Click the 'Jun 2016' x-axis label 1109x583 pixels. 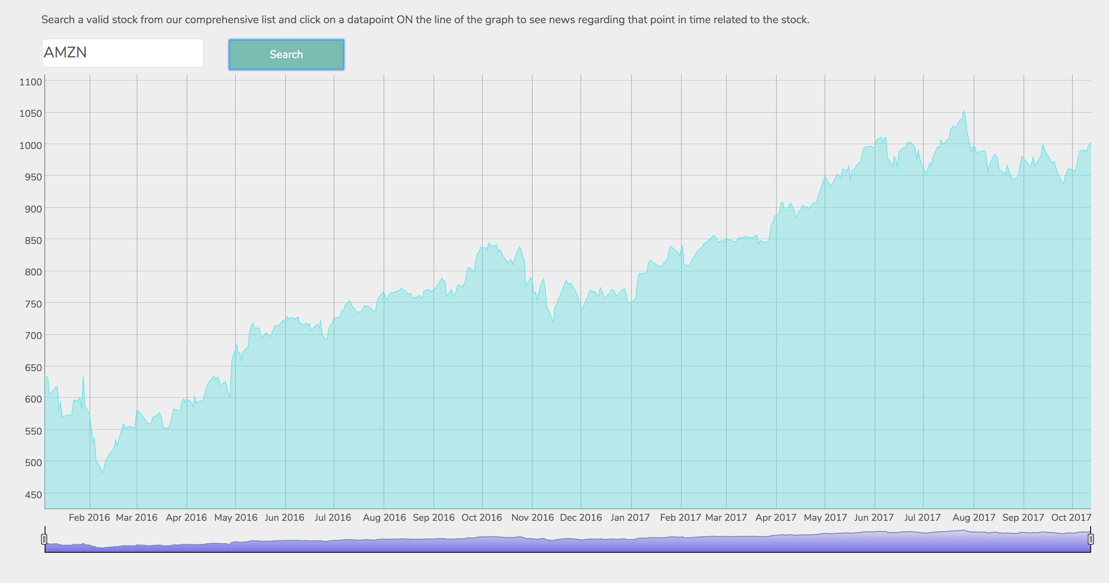point(284,517)
